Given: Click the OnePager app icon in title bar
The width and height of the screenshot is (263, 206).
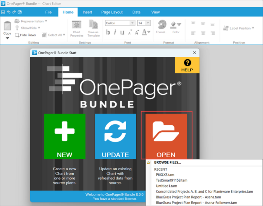Looking at the screenshot, I should coord(3,3).
